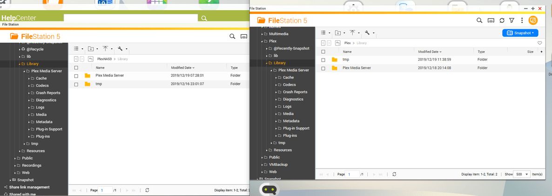Open Share link management in left sidebar
This screenshot has height=196, width=552.
(x=29, y=187)
